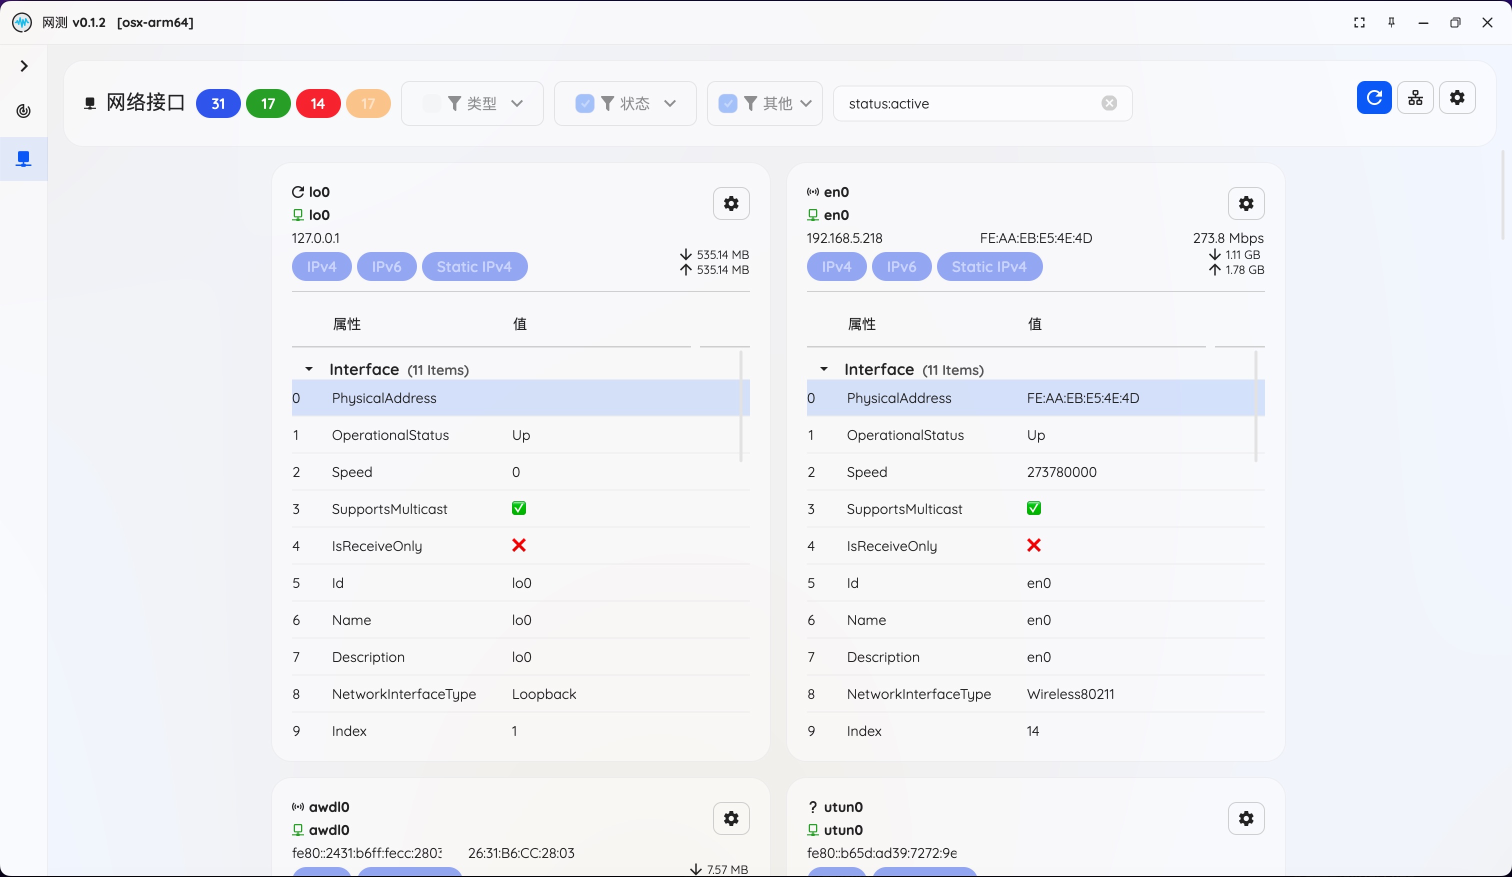Collapse the lo0 Interface group

[x=309, y=369]
